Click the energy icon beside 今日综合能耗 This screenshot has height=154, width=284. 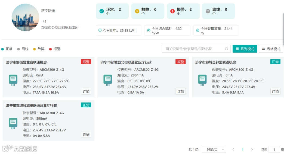[149, 30]
